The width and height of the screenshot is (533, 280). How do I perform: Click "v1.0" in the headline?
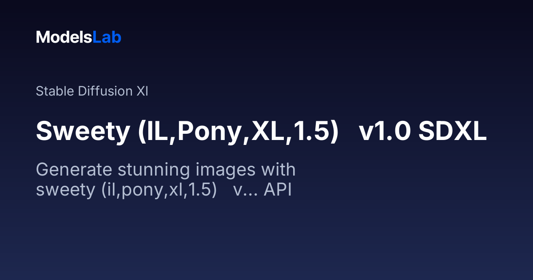384,132
